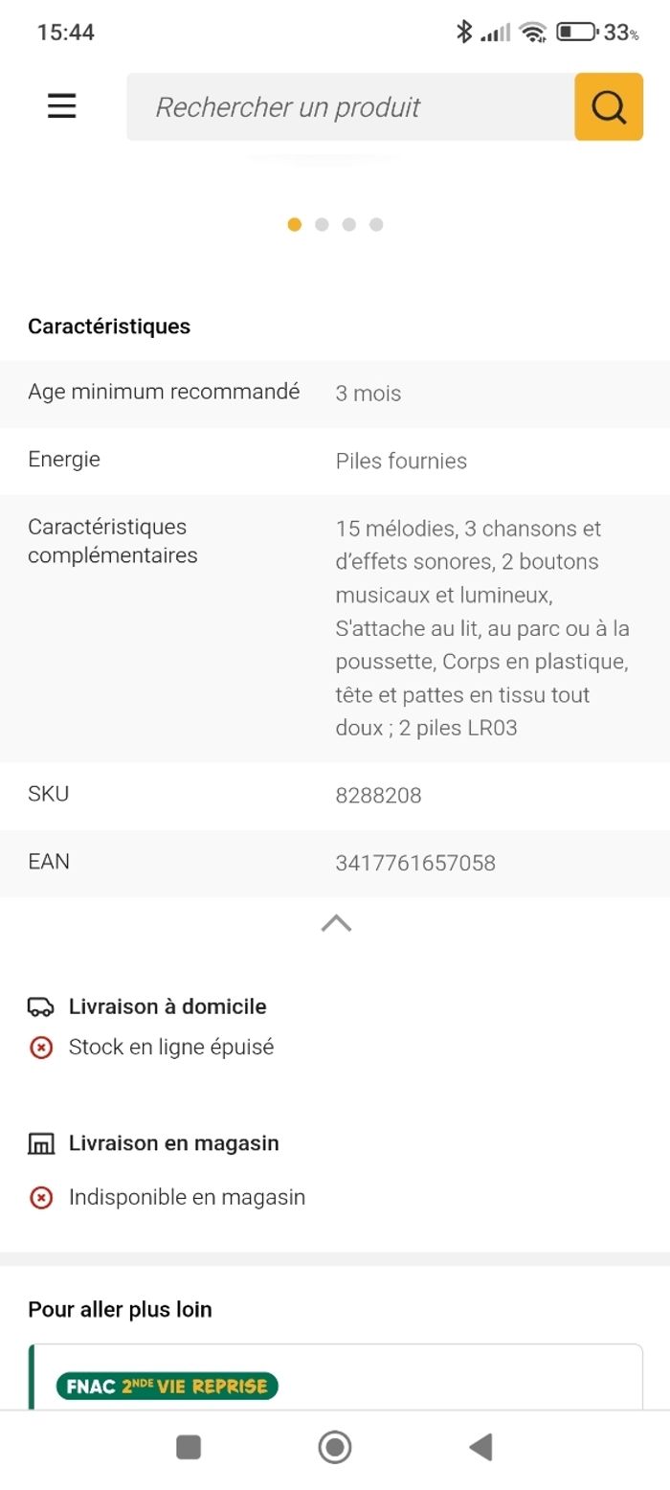The height and width of the screenshot is (1490, 670).
Task: Tap the delivery truck icon
Action: pos(41,1006)
